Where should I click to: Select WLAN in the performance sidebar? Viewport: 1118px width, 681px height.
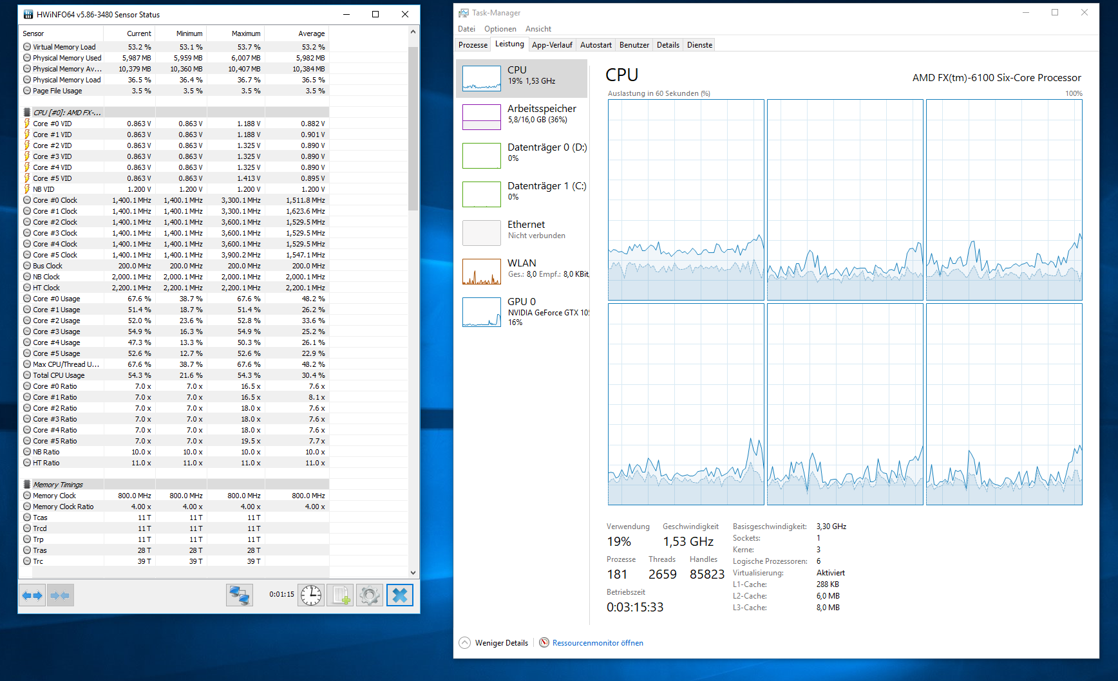tap(522, 271)
